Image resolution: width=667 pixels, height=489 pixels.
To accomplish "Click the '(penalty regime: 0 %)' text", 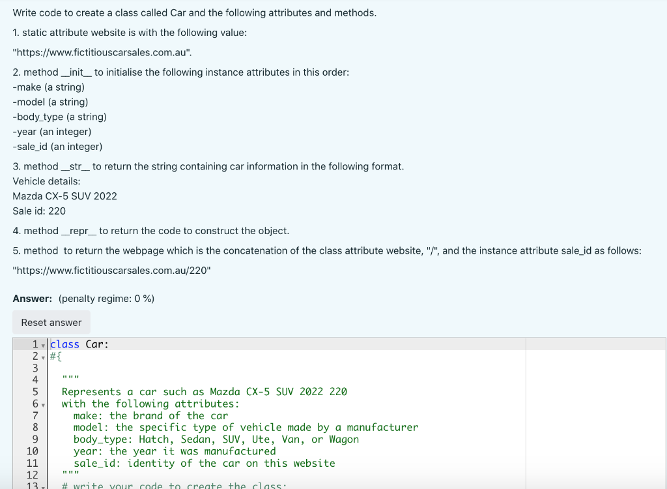I will (106, 299).
